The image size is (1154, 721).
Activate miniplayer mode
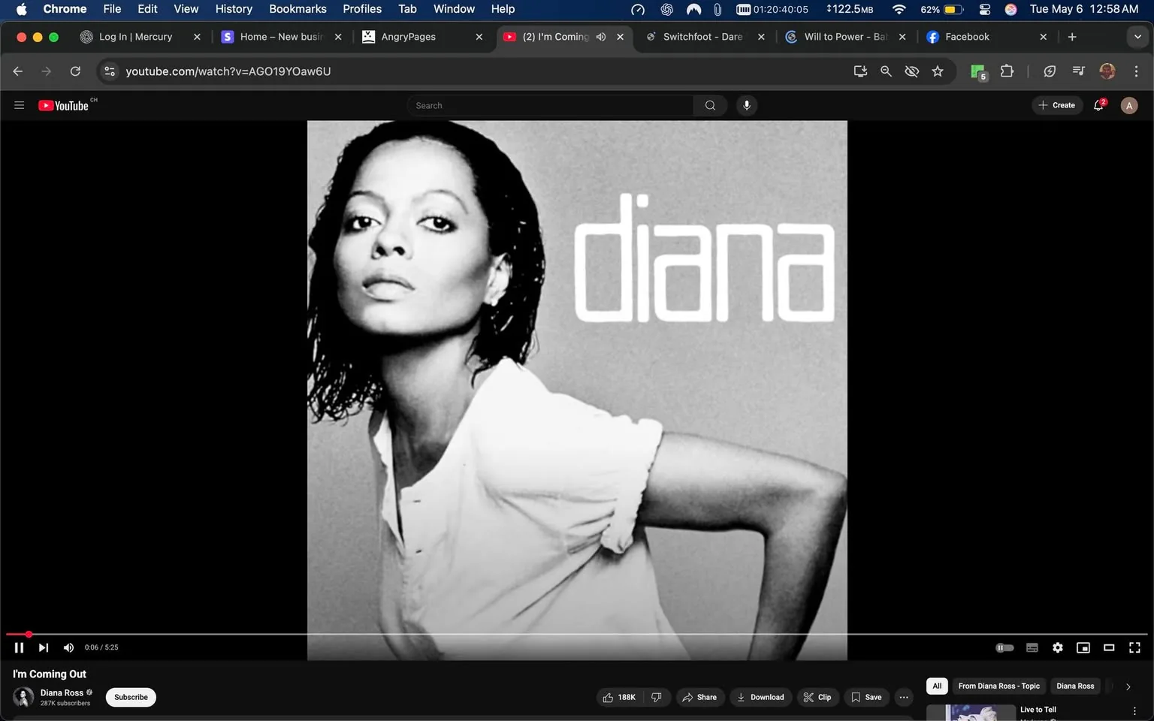tap(1083, 647)
